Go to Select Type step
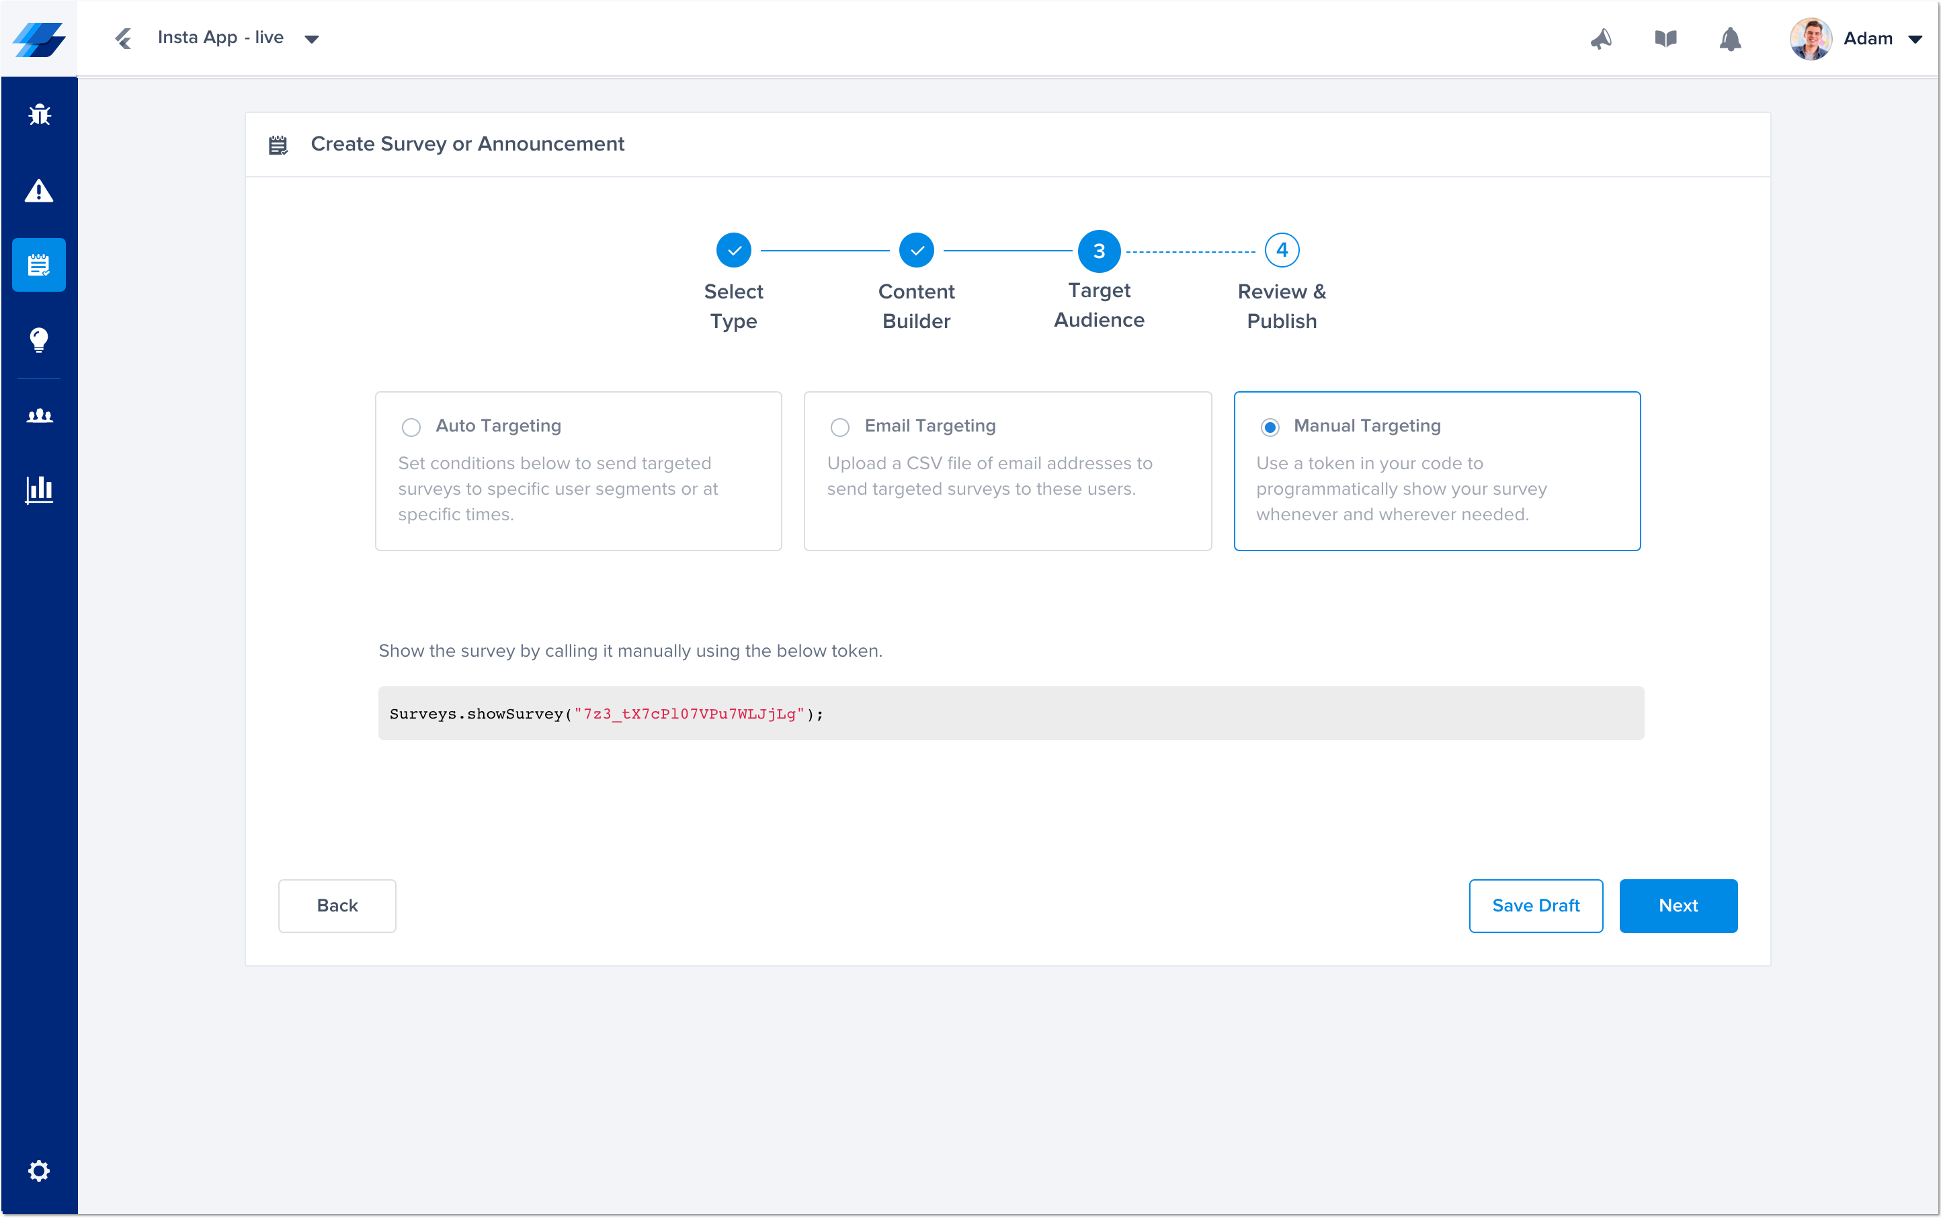Image resolution: width=1941 pixels, height=1218 pixels. 733,251
